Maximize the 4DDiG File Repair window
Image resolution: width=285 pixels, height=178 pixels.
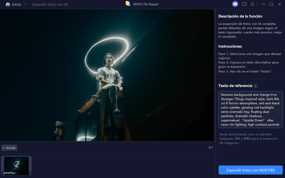click(x=271, y=4)
